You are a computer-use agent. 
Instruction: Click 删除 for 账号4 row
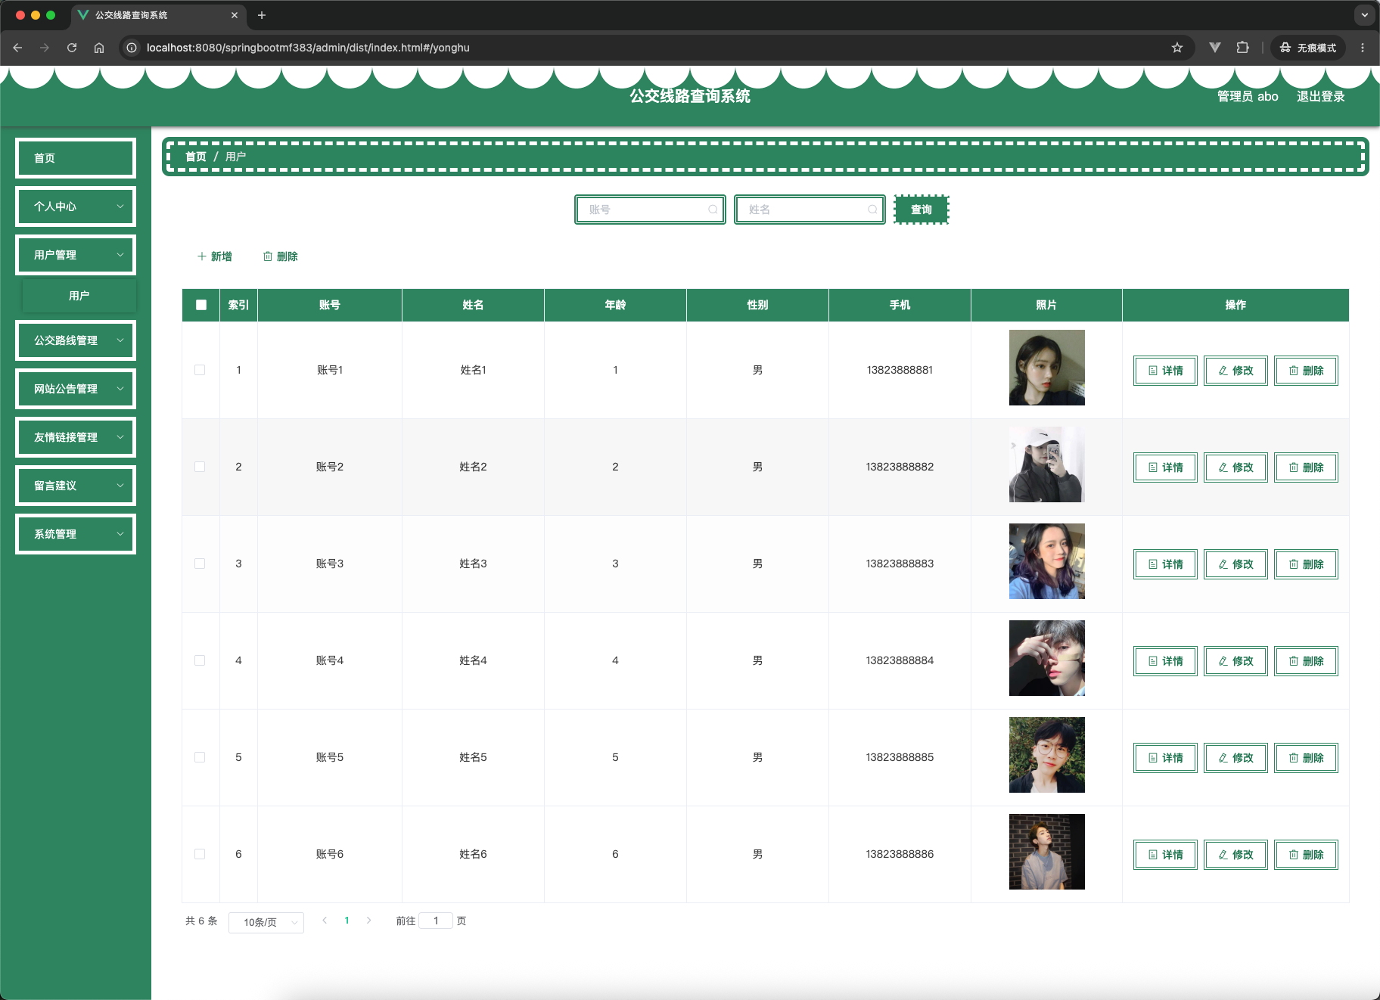(1306, 661)
